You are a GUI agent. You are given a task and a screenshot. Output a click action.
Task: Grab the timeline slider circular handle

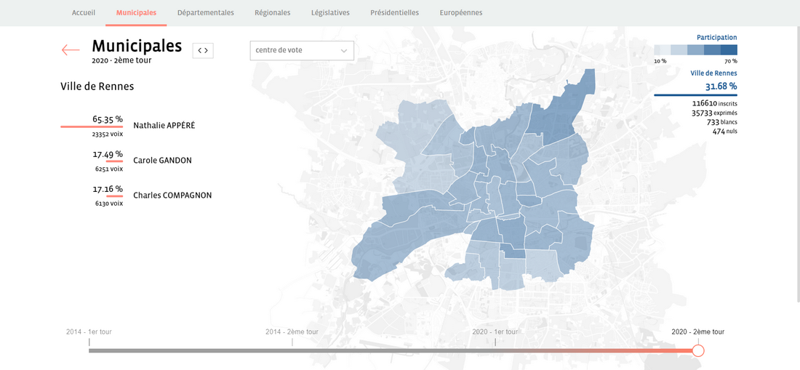coord(698,350)
